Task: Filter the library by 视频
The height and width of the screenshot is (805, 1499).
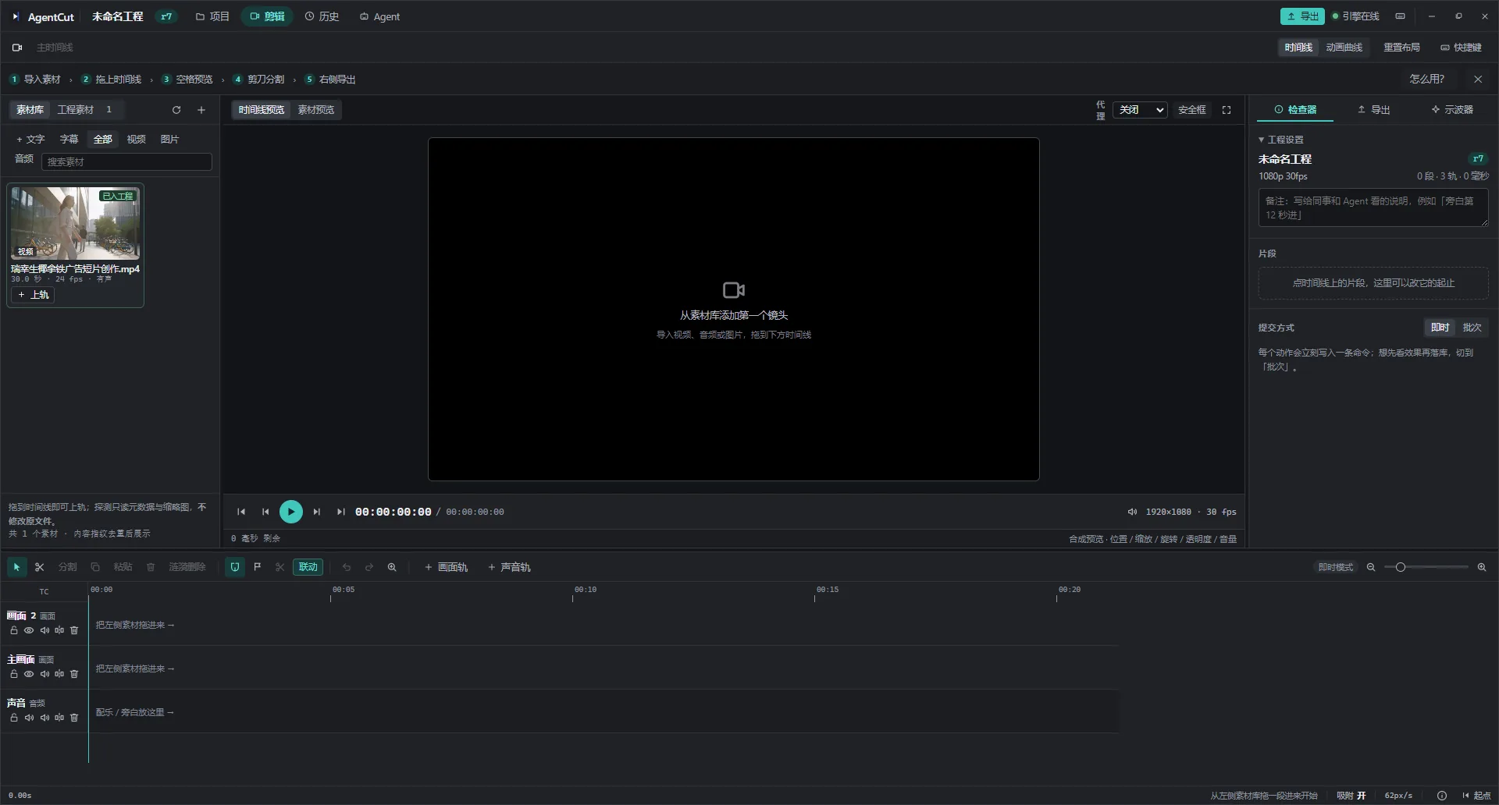Action: (x=137, y=139)
